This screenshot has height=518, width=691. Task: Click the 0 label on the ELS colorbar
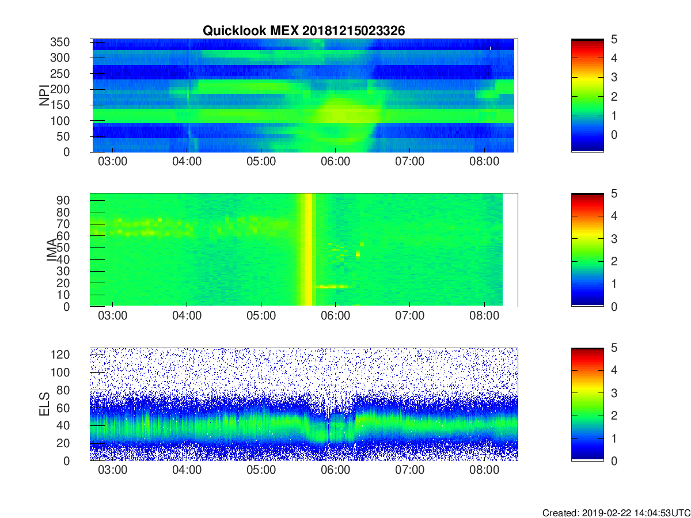coord(614,460)
